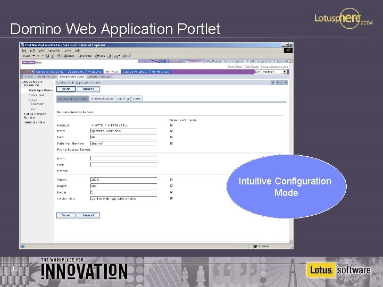The height and width of the screenshot is (287, 383).
Task: Open the Tools menu in Internet Explorer
Action: tap(68, 50)
